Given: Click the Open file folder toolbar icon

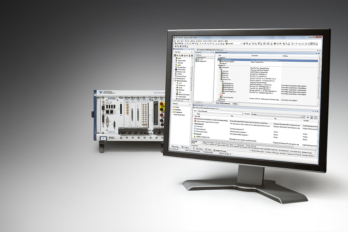Looking at the screenshot, I should tap(178, 43).
